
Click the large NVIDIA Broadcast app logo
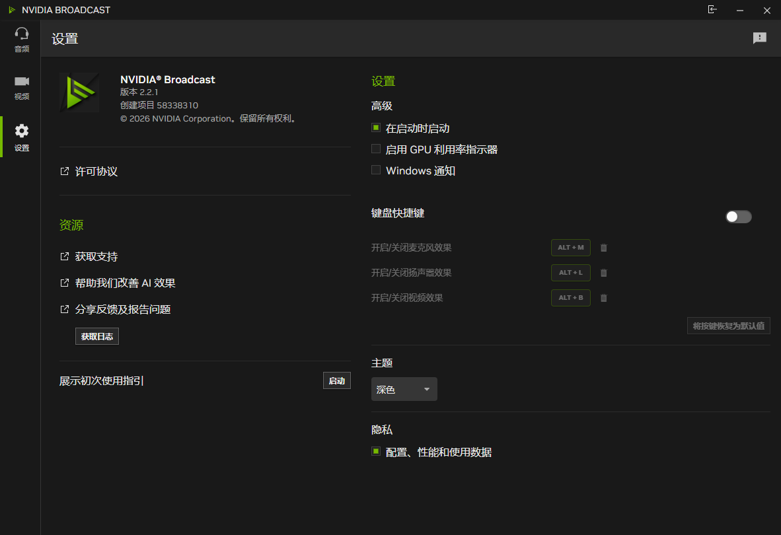point(80,92)
